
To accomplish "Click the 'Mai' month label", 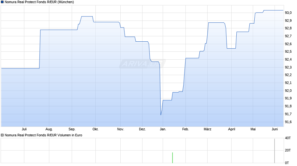I will click(253, 129).
